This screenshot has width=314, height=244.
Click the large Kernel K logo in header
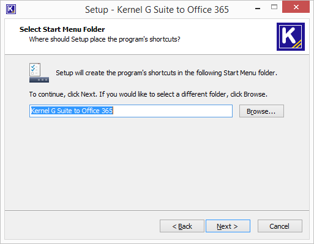291,37
